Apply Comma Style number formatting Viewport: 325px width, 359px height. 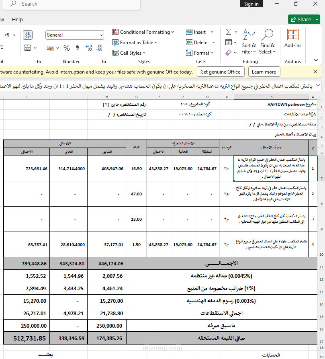(x=77, y=47)
